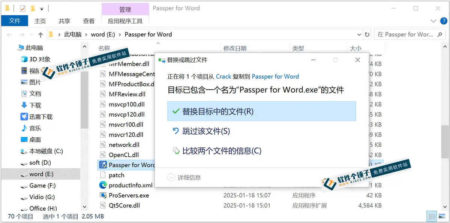The width and height of the screenshot is (450, 223).
Task: Click properties checkmark quick access icon
Action: click(22, 8)
